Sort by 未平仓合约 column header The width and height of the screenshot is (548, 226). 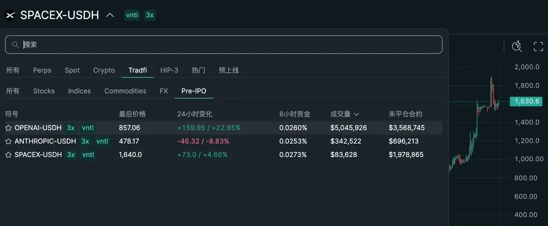click(406, 114)
